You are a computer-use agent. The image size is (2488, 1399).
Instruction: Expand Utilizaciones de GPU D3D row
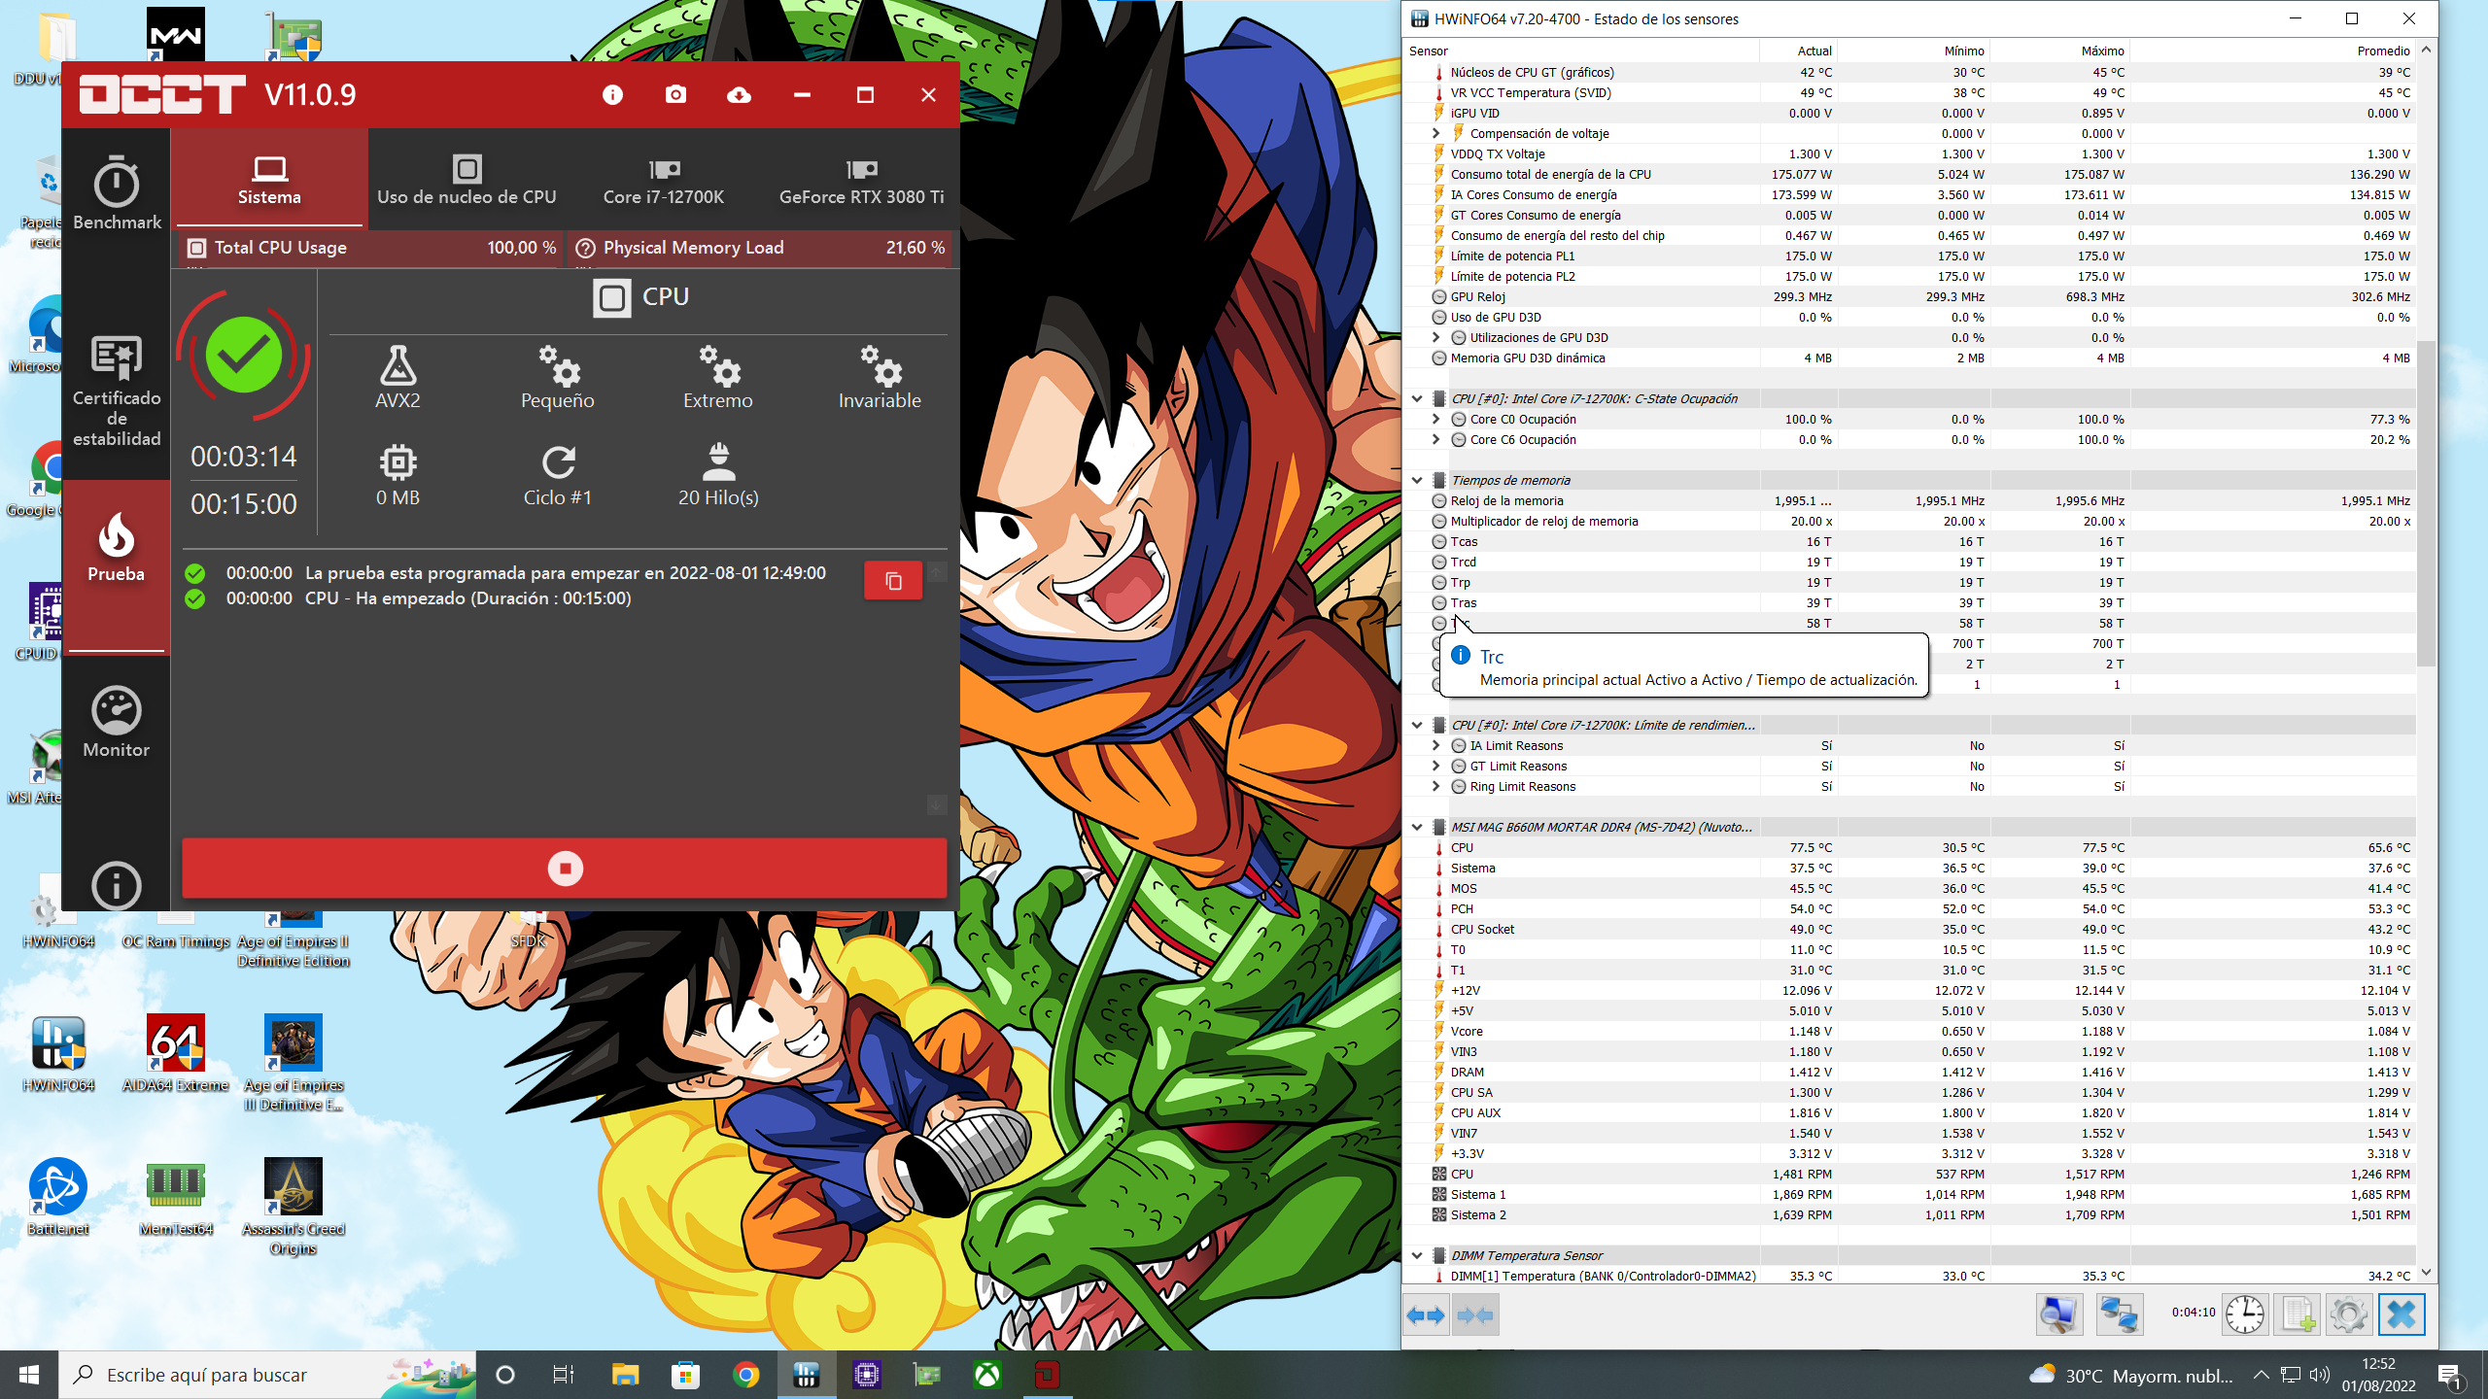pyautogui.click(x=1435, y=337)
